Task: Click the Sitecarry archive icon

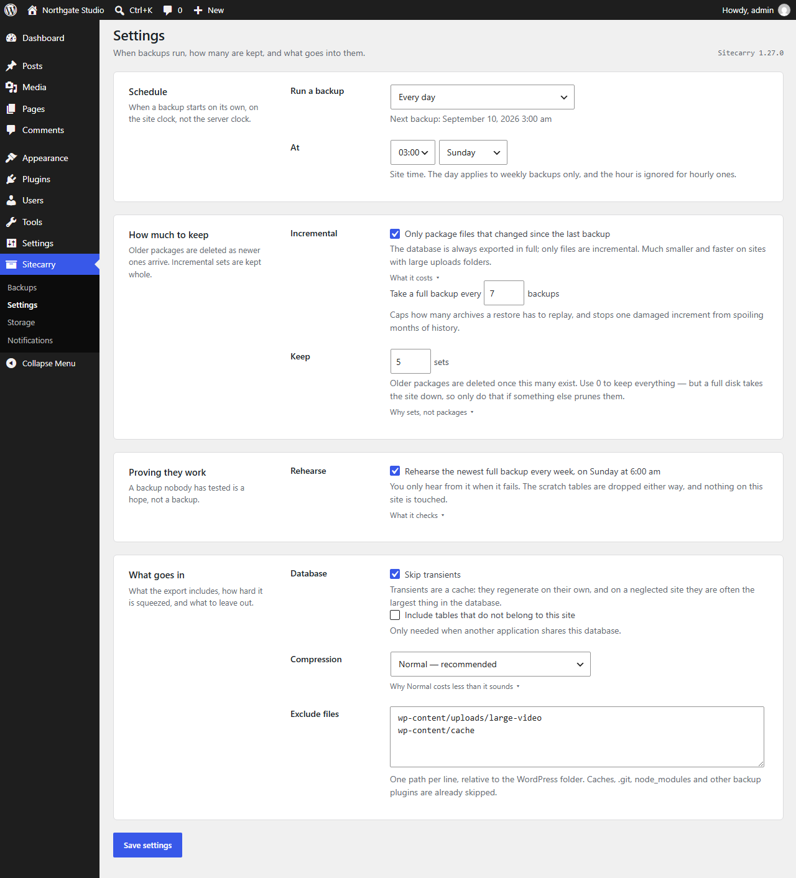Action: (11, 264)
